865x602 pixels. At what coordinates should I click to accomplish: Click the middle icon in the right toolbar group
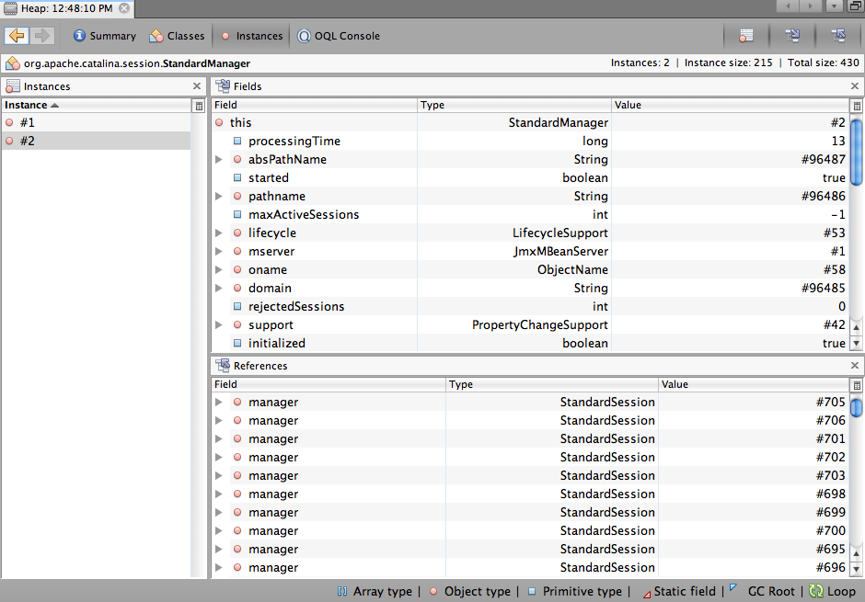click(x=792, y=36)
